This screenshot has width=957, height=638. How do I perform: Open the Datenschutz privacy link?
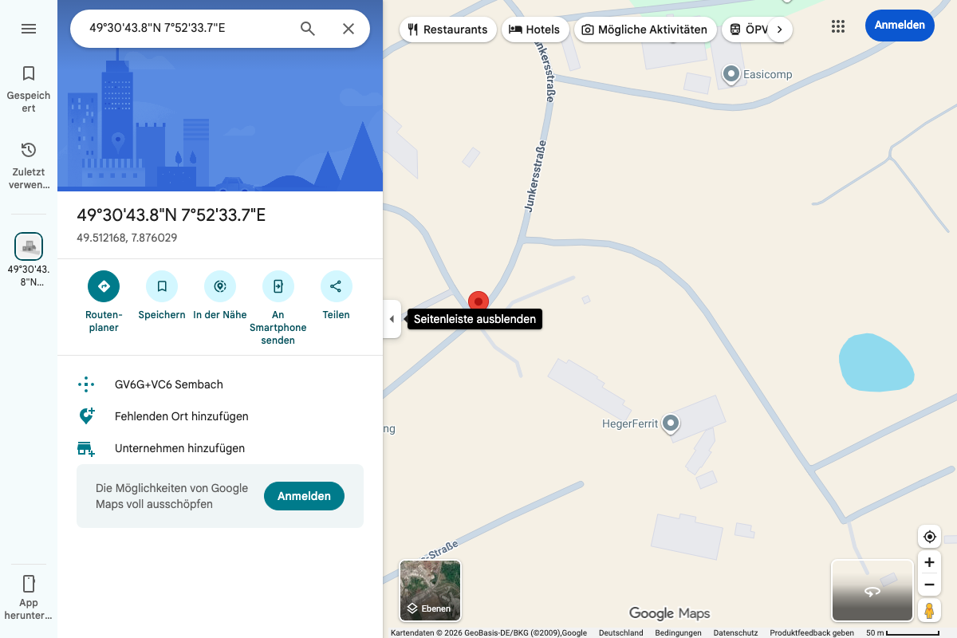point(735,633)
